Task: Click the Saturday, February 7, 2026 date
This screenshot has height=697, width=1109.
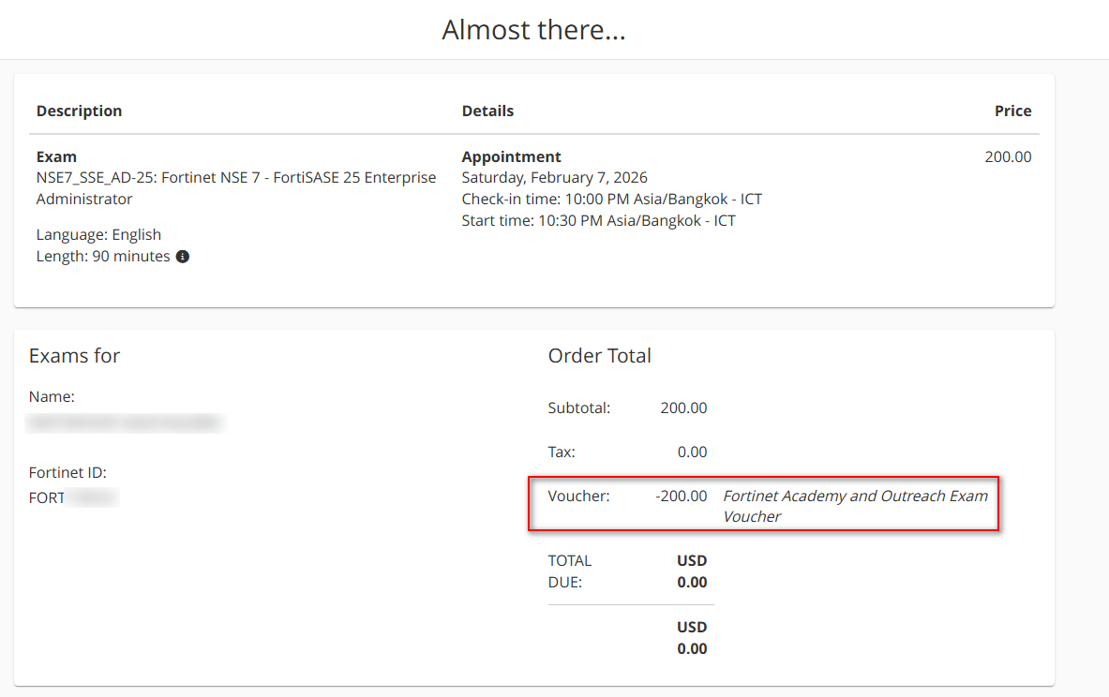Action: (554, 178)
